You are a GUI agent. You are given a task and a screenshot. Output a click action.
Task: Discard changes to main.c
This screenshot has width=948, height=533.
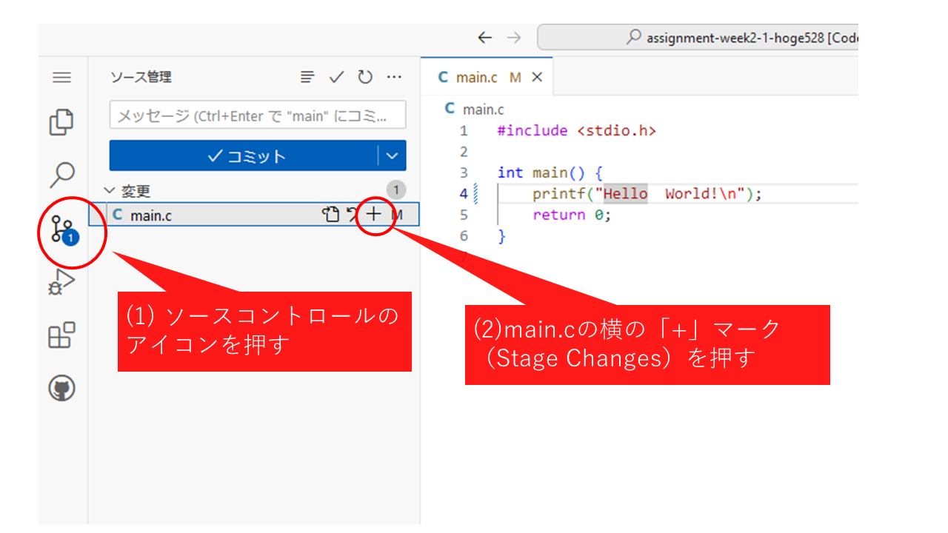click(352, 215)
